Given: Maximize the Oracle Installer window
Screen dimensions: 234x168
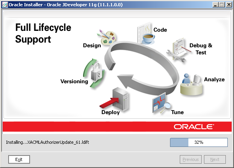Looking at the screenshot, I should coord(222,5).
